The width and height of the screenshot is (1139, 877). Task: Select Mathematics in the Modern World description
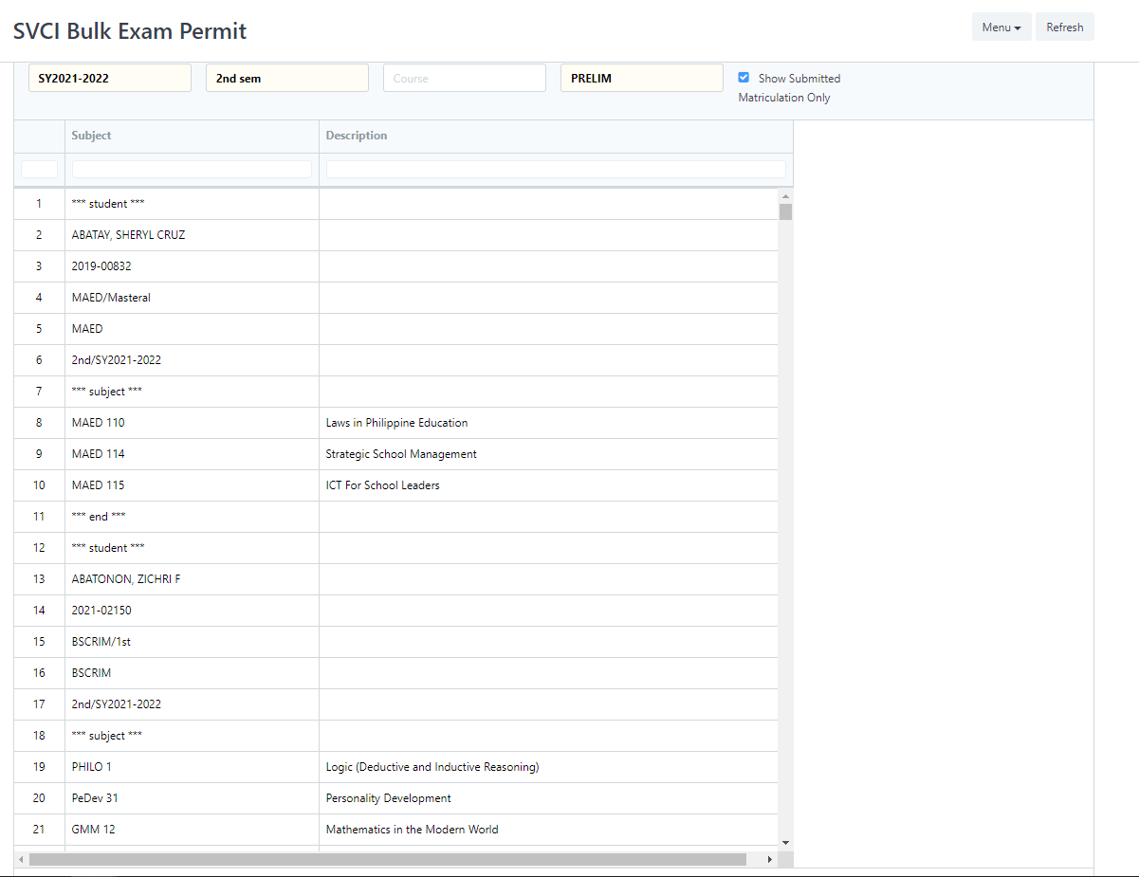(x=549, y=830)
